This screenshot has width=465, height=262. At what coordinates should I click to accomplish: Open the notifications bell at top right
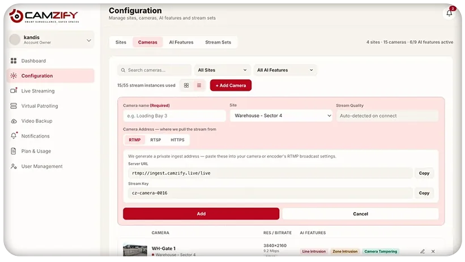click(449, 13)
